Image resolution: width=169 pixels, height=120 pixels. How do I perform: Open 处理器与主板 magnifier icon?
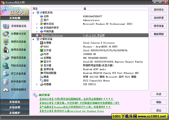6,34
